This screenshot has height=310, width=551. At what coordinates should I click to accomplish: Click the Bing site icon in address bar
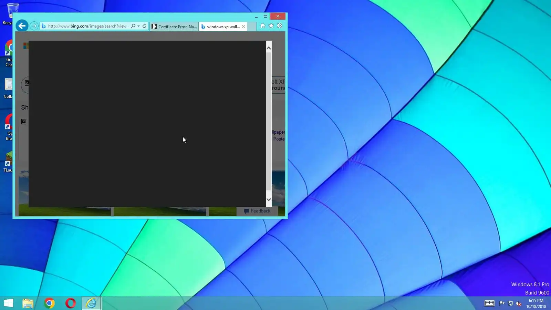click(x=44, y=26)
